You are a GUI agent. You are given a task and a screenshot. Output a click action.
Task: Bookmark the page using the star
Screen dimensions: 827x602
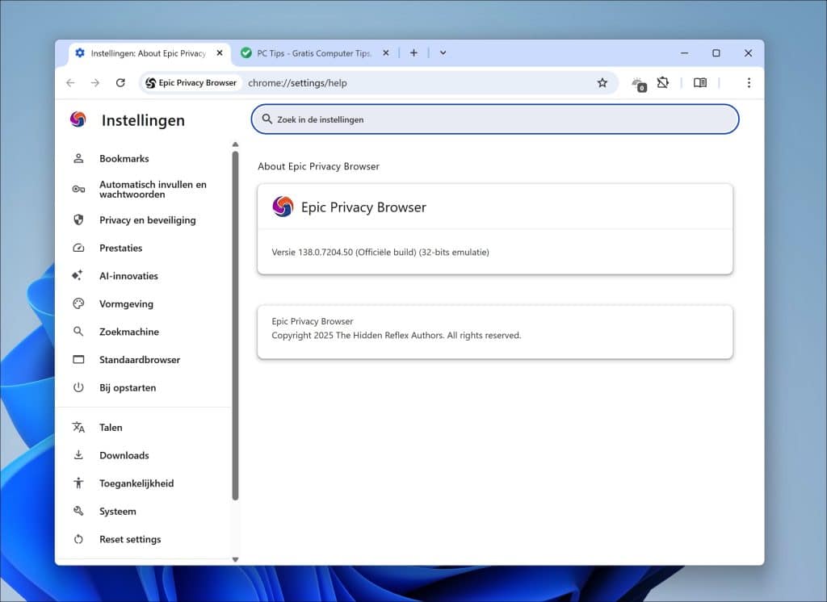pyautogui.click(x=602, y=82)
